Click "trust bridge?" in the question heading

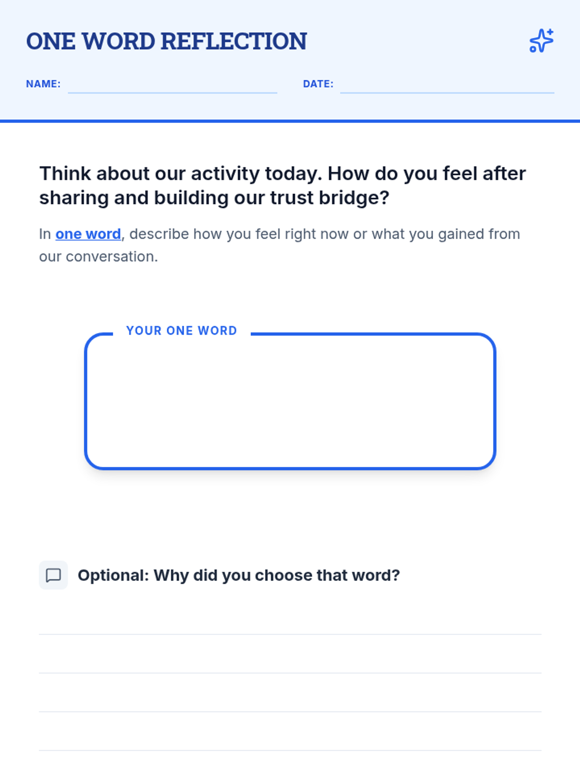329,198
